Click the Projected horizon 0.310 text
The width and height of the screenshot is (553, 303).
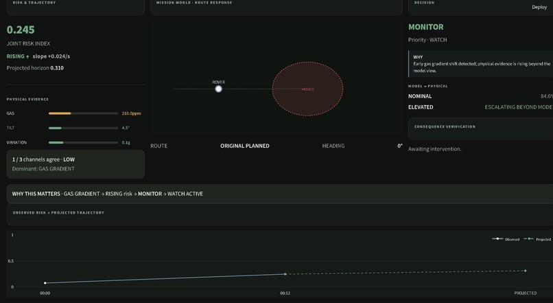35,68
